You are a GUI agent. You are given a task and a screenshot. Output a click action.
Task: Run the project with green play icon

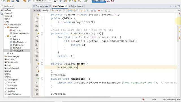coord(70,1)
